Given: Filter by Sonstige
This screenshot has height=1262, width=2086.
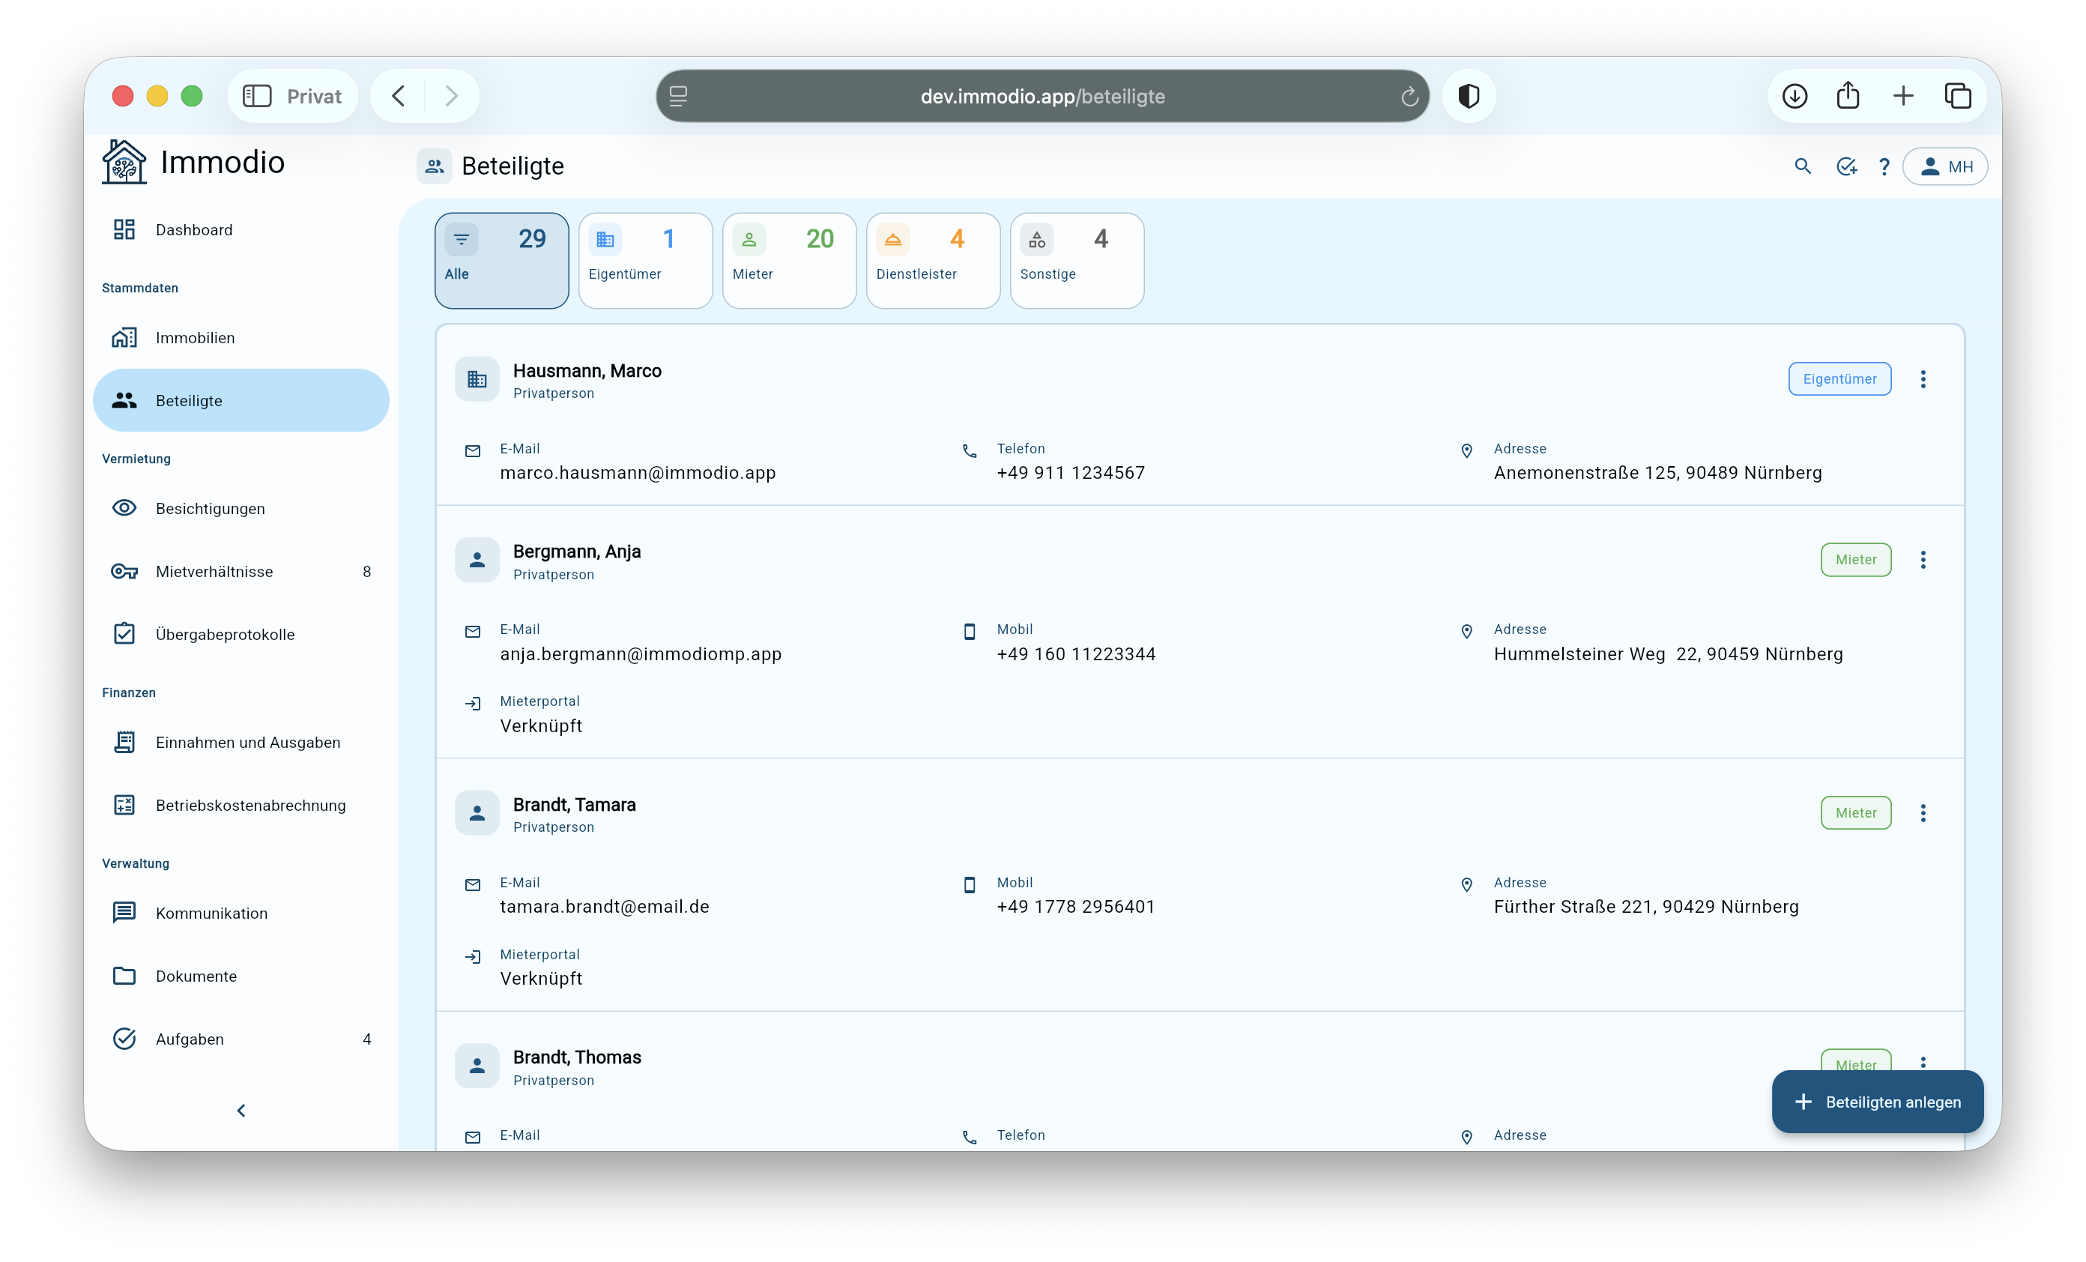Looking at the screenshot, I should 1077,260.
